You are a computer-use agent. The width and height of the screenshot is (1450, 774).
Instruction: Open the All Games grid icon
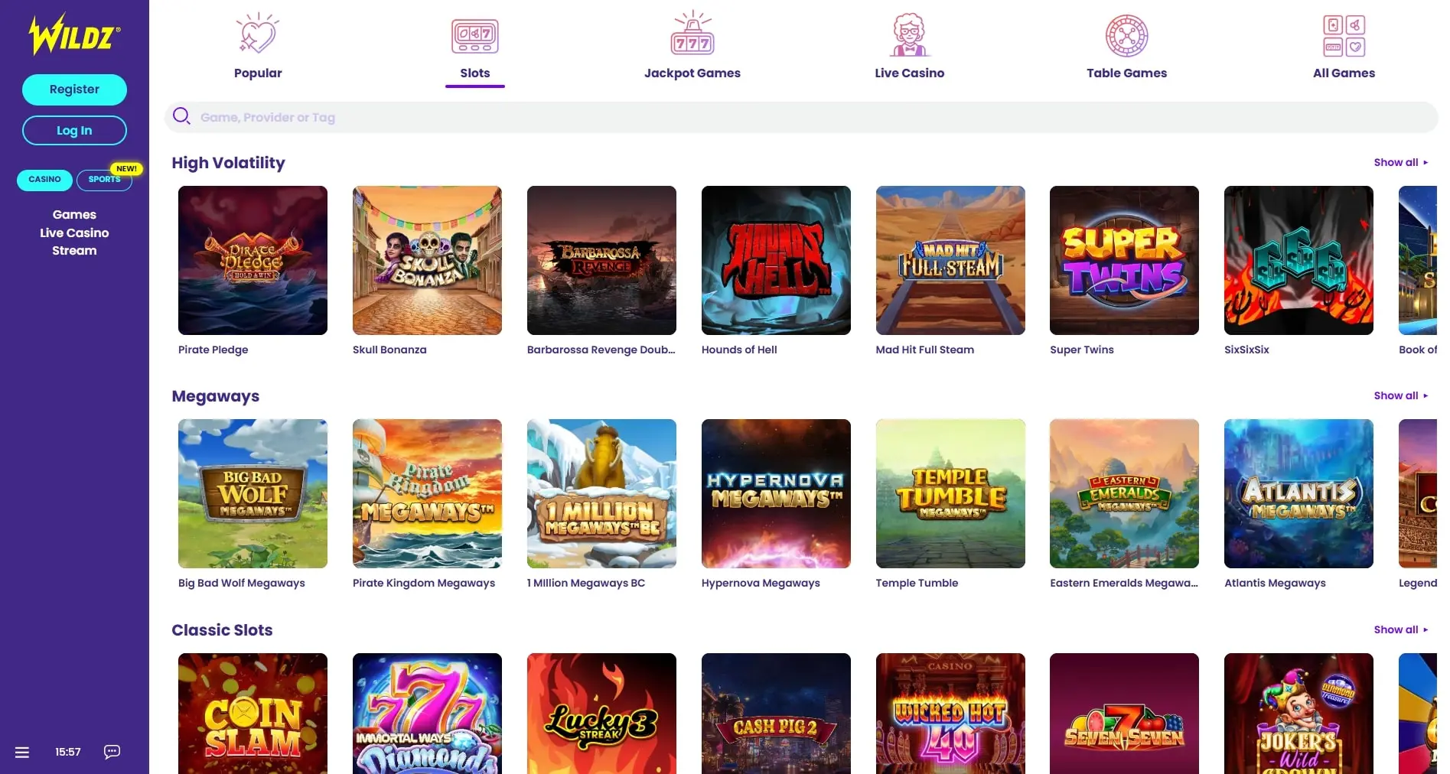point(1344,35)
